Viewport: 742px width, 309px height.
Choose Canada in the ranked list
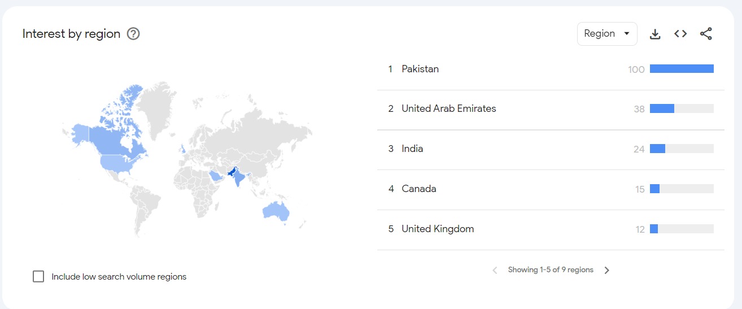click(x=418, y=189)
